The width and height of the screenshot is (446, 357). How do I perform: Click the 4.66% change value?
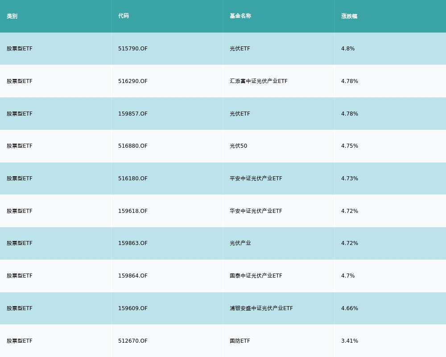pyautogui.click(x=350, y=308)
